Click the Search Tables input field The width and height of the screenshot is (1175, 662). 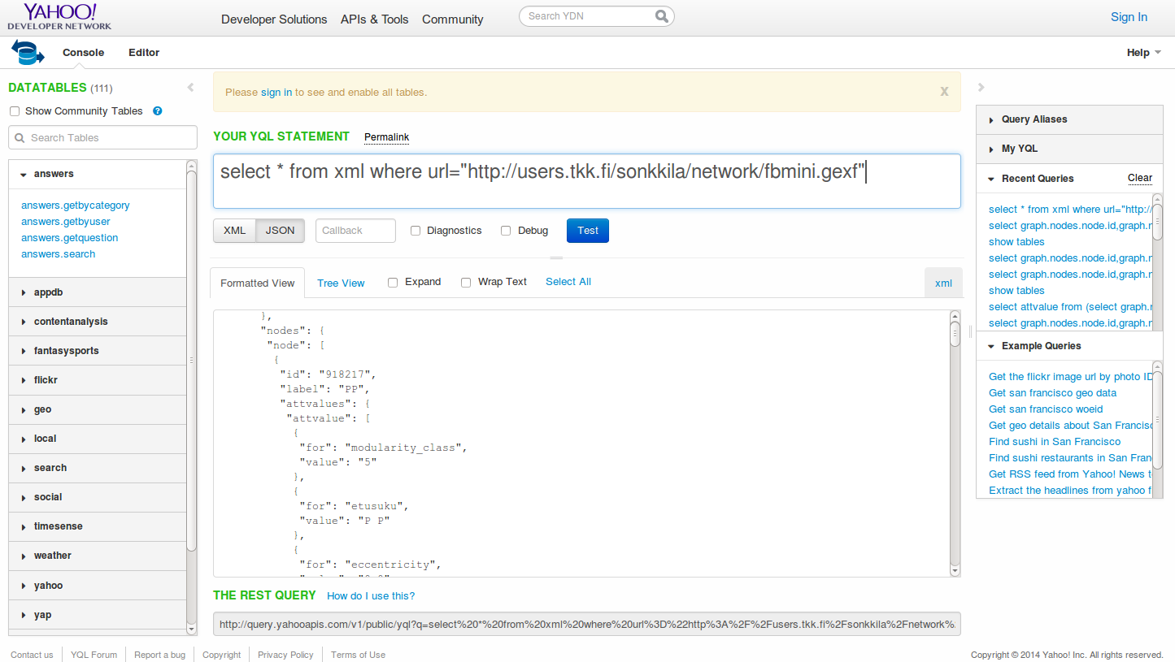pos(102,138)
